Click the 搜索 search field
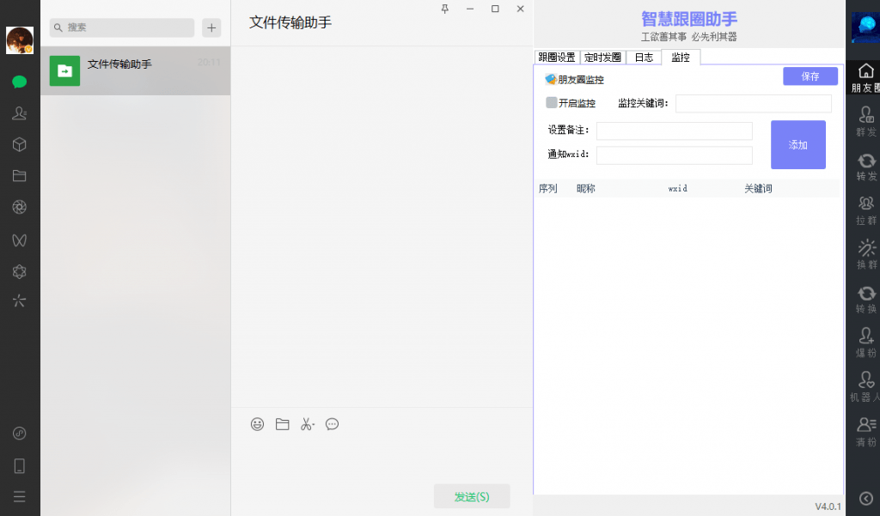This screenshot has height=516, width=880. 122,27
